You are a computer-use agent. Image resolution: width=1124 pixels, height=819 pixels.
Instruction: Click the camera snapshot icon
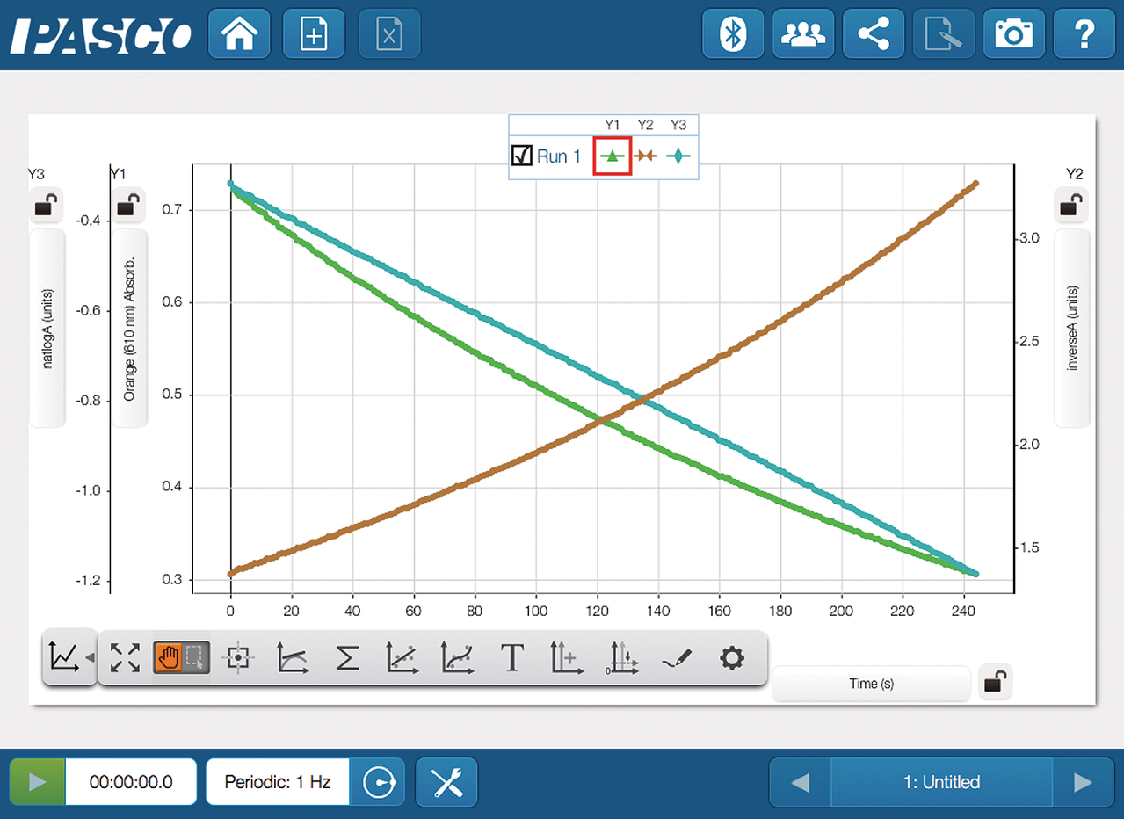(x=1013, y=34)
